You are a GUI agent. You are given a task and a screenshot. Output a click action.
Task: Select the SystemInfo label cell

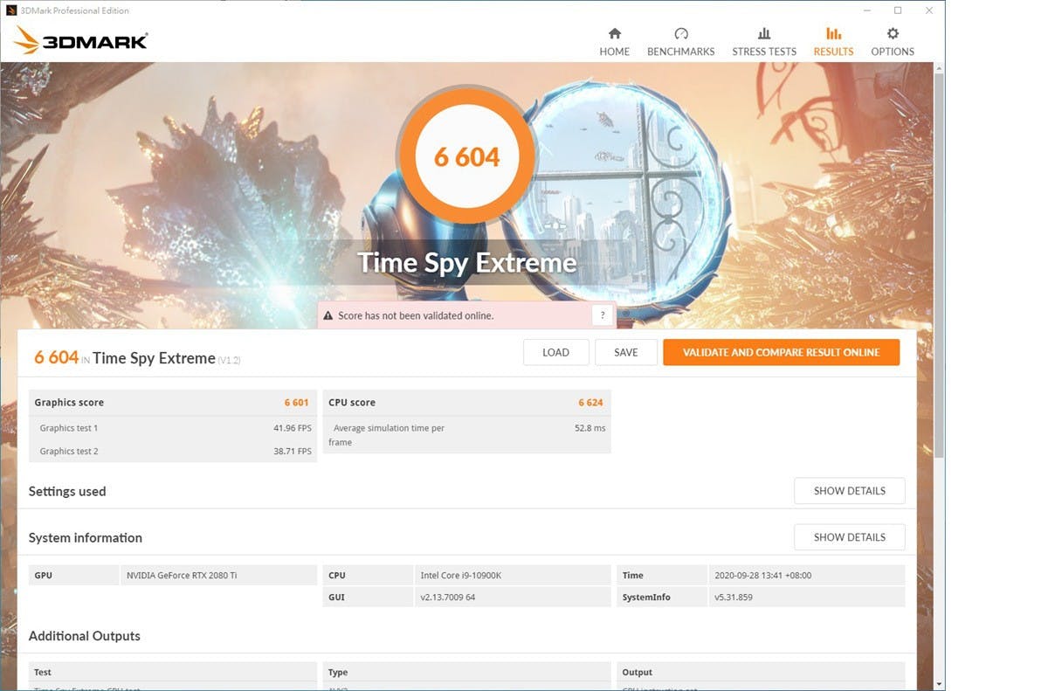pos(662,597)
